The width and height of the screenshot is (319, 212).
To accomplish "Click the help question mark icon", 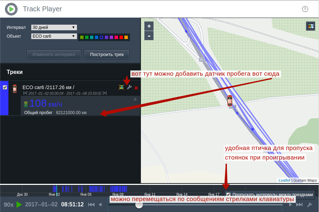I will tap(305, 9).
